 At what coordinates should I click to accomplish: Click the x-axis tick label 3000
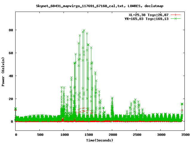[x=161, y=135]
